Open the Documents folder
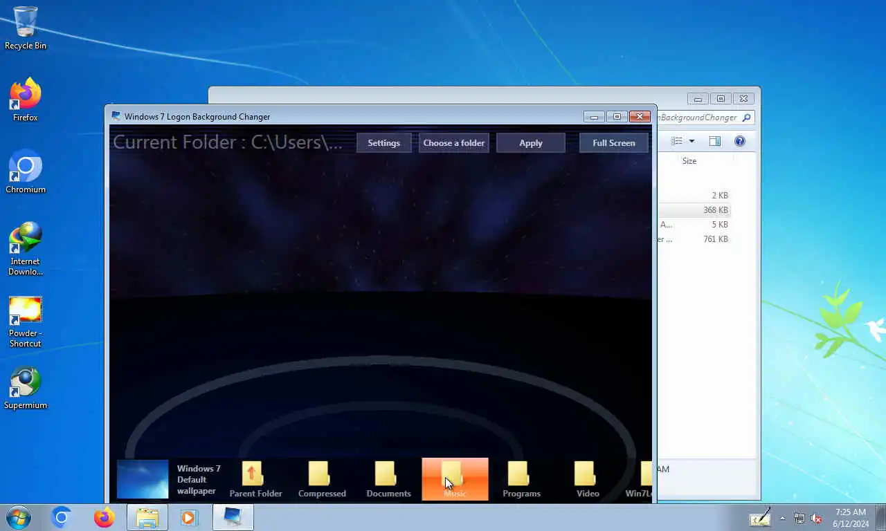This screenshot has height=531, width=886. (x=388, y=479)
